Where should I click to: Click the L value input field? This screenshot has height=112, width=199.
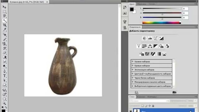pos(185,9)
